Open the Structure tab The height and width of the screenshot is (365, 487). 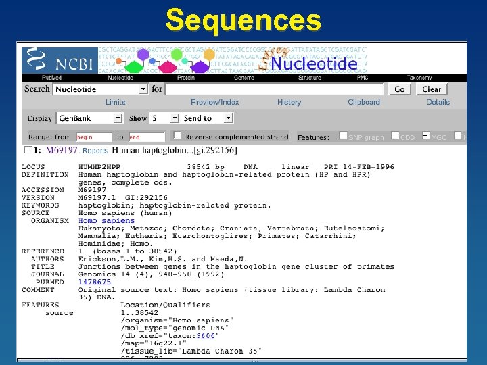click(309, 78)
